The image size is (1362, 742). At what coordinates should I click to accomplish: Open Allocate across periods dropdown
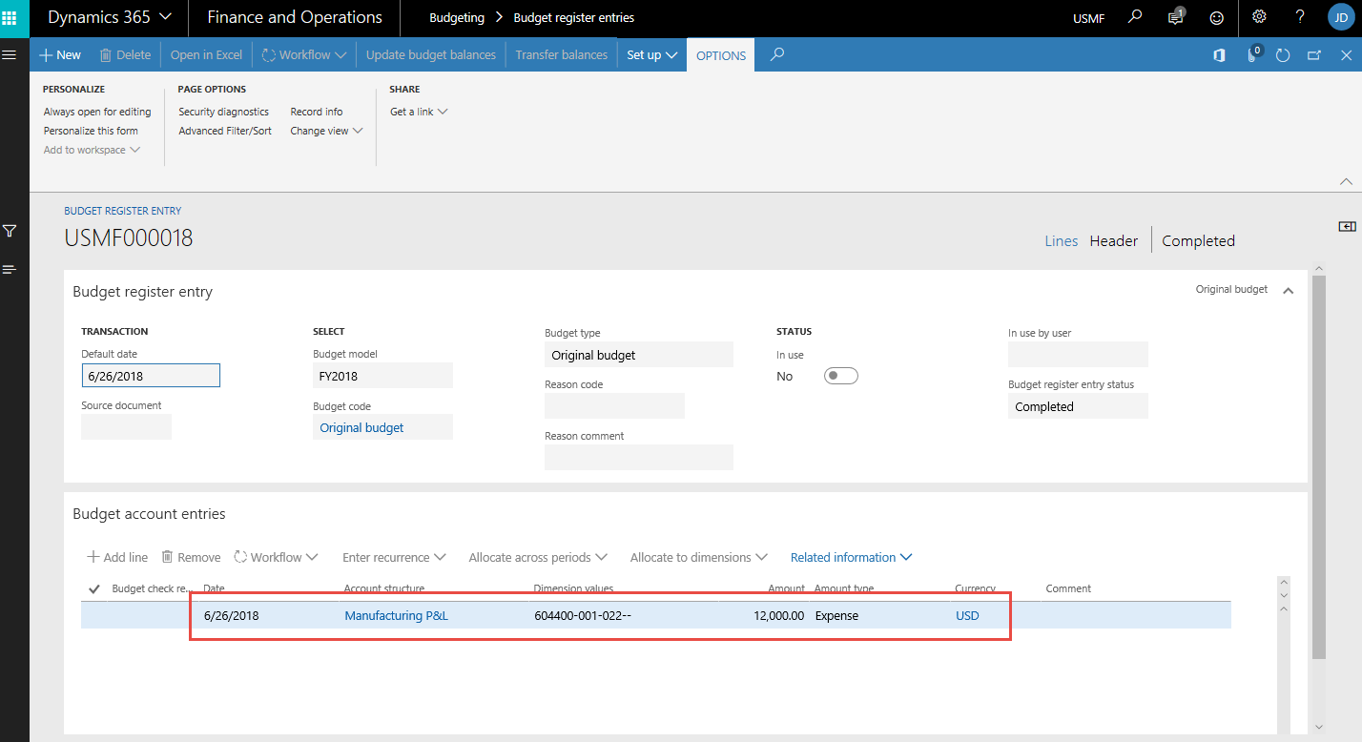pos(539,557)
